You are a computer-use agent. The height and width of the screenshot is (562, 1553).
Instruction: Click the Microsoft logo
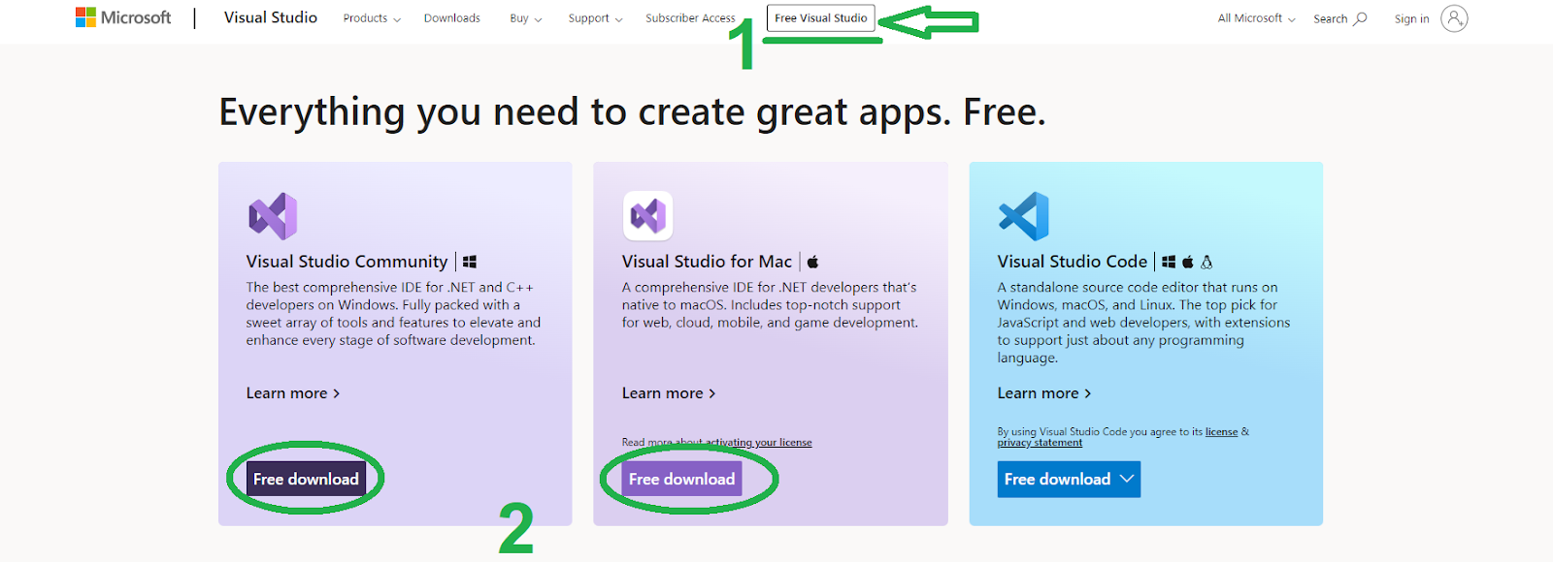[x=123, y=17]
